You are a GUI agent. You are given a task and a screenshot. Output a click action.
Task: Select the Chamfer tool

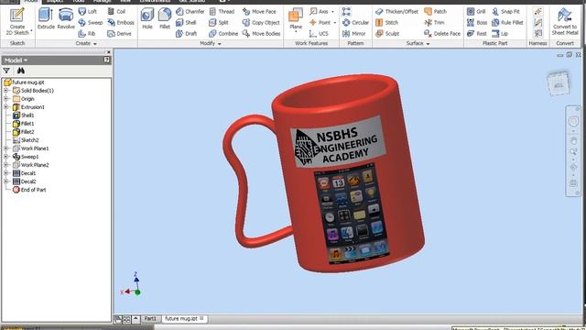(x=190, y=12)
